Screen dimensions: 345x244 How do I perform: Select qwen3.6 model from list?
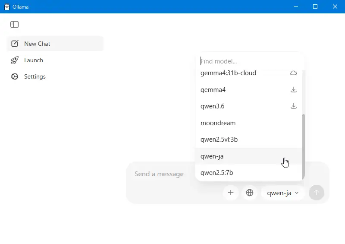point(249,106)
